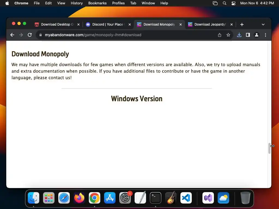Launch Visual Studio Code from Dock
The height and width of the screenshot is (209, 279).
point(186,198)
